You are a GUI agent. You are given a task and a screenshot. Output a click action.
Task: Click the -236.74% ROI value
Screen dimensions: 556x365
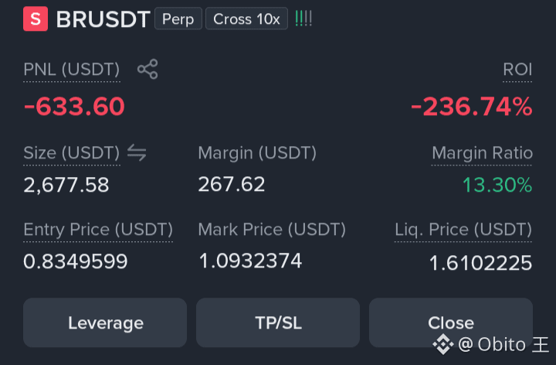pos(472,106)
